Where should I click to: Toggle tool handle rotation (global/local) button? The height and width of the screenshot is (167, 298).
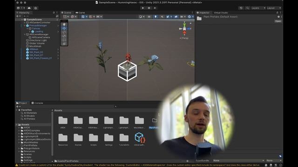[74, 17]
